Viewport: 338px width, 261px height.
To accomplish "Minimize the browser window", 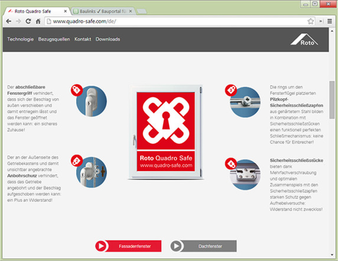I will click(306, 4).
